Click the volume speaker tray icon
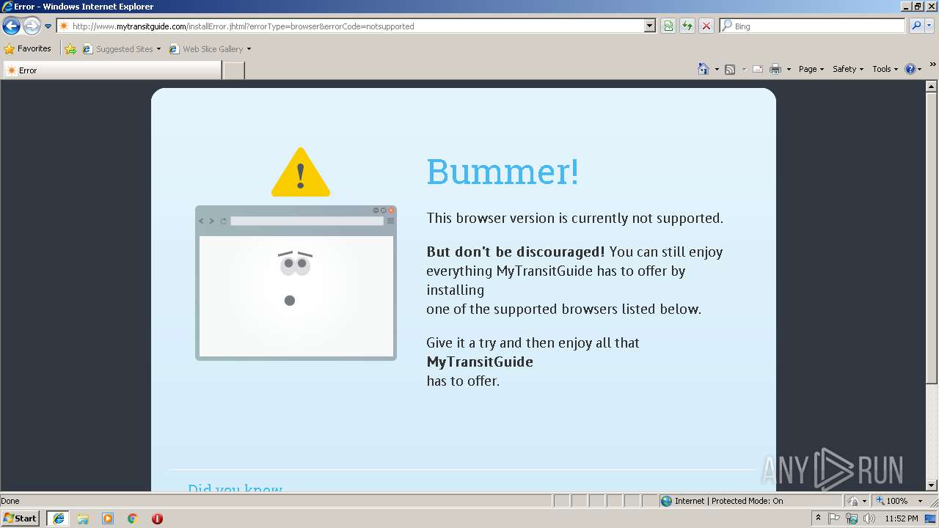The height and width of the screenshot is (528, 939). point(869,518)
